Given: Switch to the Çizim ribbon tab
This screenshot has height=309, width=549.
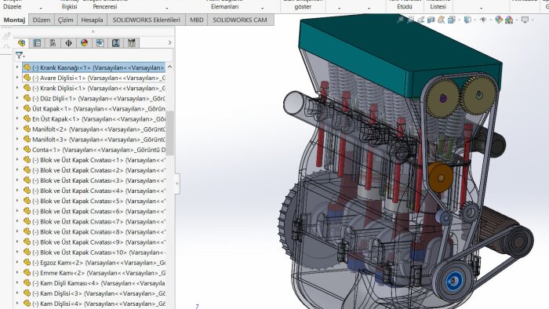Looking at the screenshot, I should click(65, 20).
